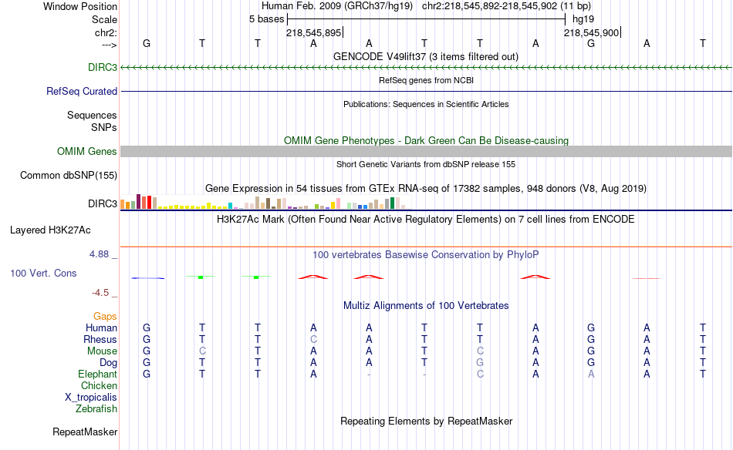Click the blue PhyloP mark under first G
Viewport: 733px width, 450px height.
147,278
